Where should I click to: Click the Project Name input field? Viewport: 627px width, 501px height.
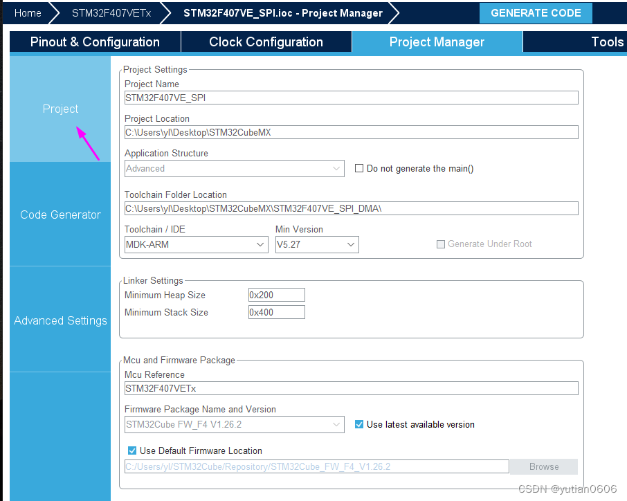[352, 98]
